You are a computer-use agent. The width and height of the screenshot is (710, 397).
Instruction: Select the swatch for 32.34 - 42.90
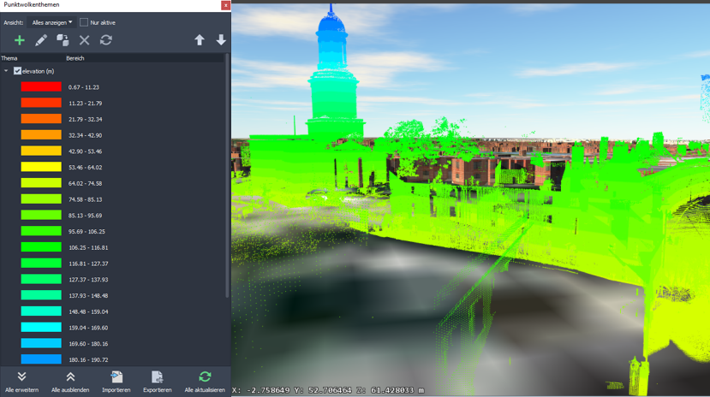tap(41, 134)
